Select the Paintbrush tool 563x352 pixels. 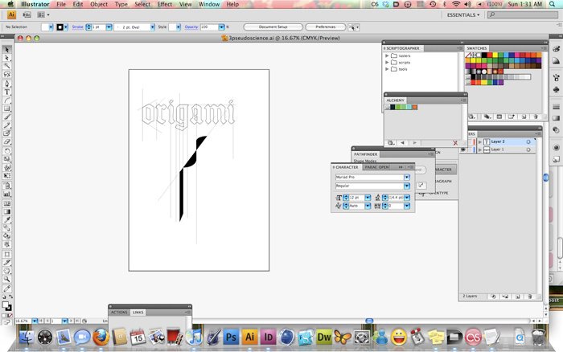6,117
